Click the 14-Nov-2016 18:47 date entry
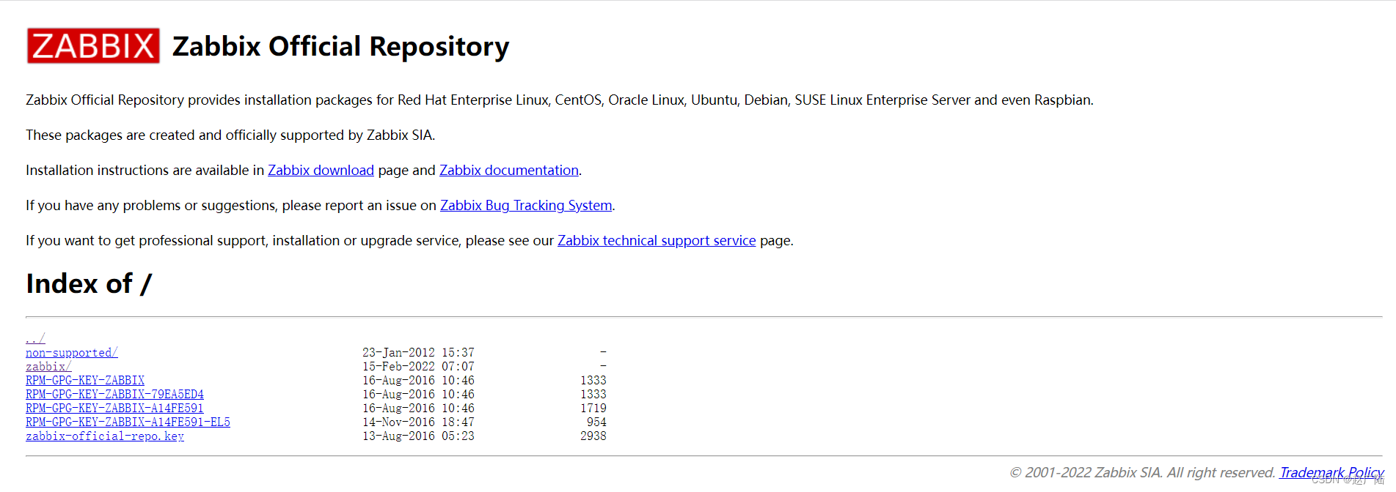1396x492 pixels. pyautogui.click(x=418, y=422)
